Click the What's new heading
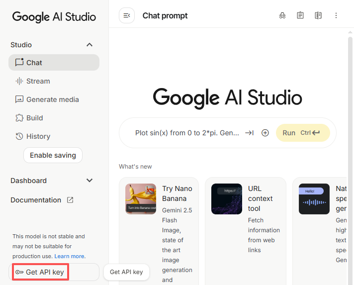The width and height of the screenshot is (354, 285). (135, 167)
